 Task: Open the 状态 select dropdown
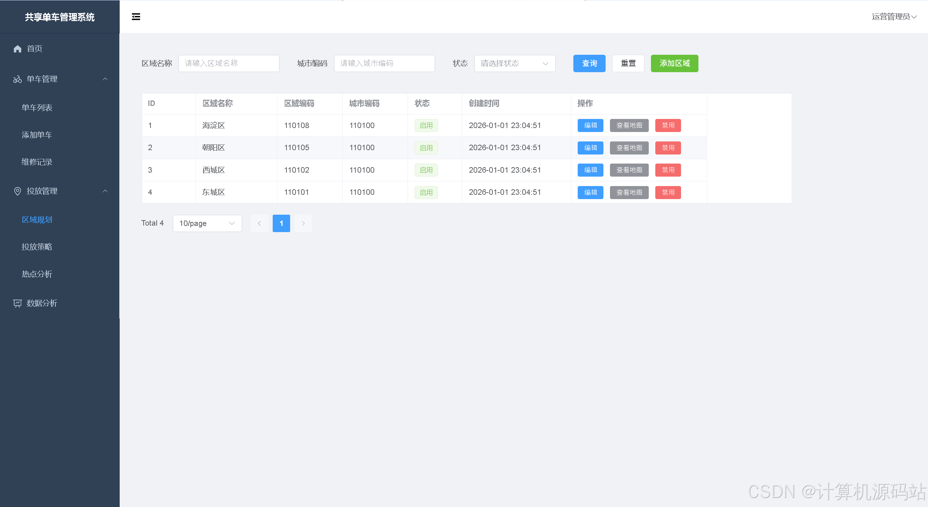pyautogui.click(x=515, y=63)
